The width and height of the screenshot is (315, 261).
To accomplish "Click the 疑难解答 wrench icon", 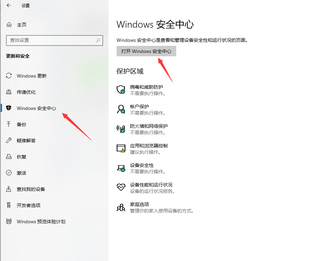I will click(x=9, y=140).
